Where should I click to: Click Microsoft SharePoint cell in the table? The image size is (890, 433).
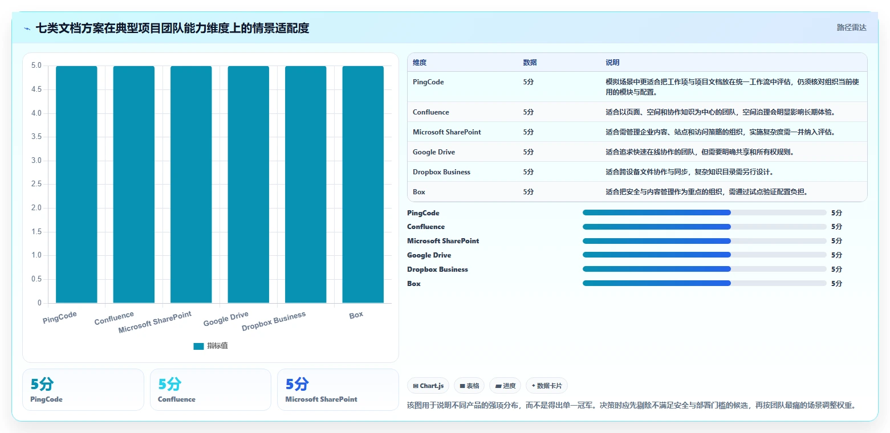[x=447, y=132]
